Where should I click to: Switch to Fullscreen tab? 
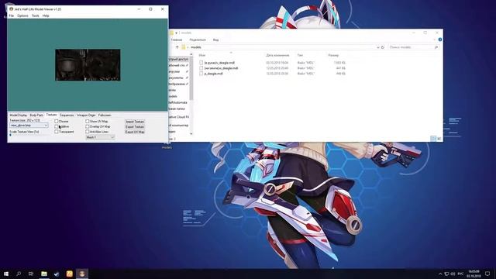click(105, 115)
